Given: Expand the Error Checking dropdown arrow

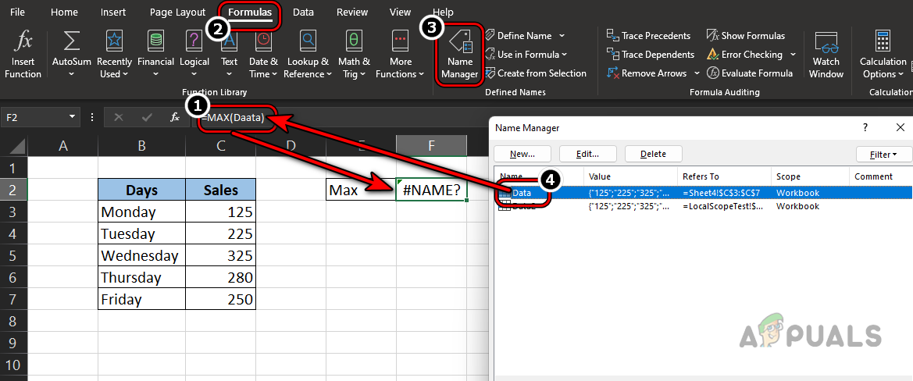Looking at the screenshot, I should point(793,54).
